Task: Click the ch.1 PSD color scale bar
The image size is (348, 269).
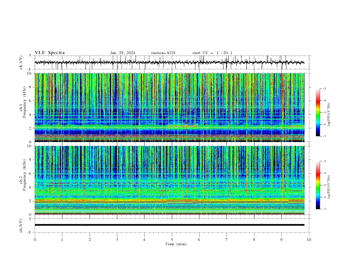Action: click(318, 113)
